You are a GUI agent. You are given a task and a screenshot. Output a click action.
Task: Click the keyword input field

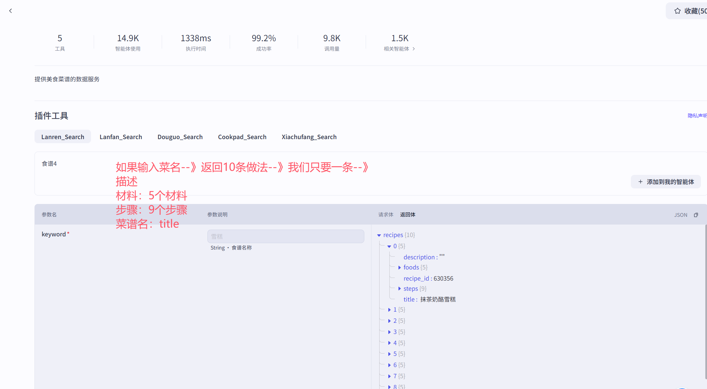286,236
